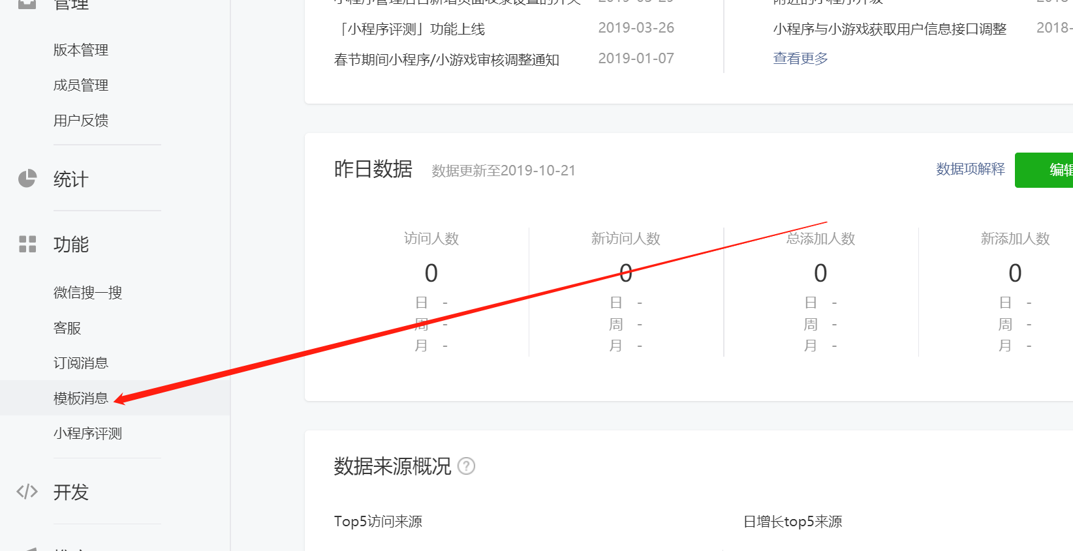Click the help icon beside 数据来源概况
This screenshot has width=1073, height=551.
coord(466,466)
